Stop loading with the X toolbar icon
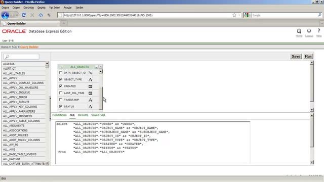Image resolution: width=324 pixels, height=182 pixels. tap(32, 15)
